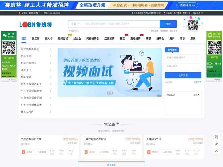Click the 高级搜索 link
The width and height of the screenshot is (223, 167).
click(x=173, y=31)
